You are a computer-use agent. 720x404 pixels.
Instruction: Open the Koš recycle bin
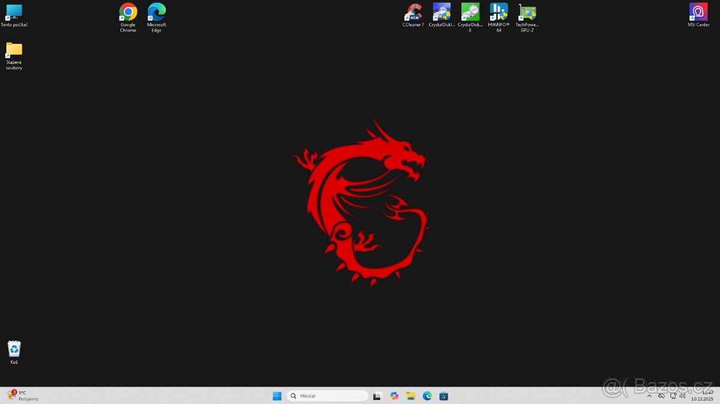(x=14, y=349)
